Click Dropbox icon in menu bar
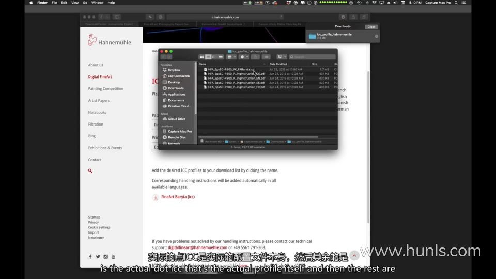This screenshot has width=496, height=279. click(288, 3)
